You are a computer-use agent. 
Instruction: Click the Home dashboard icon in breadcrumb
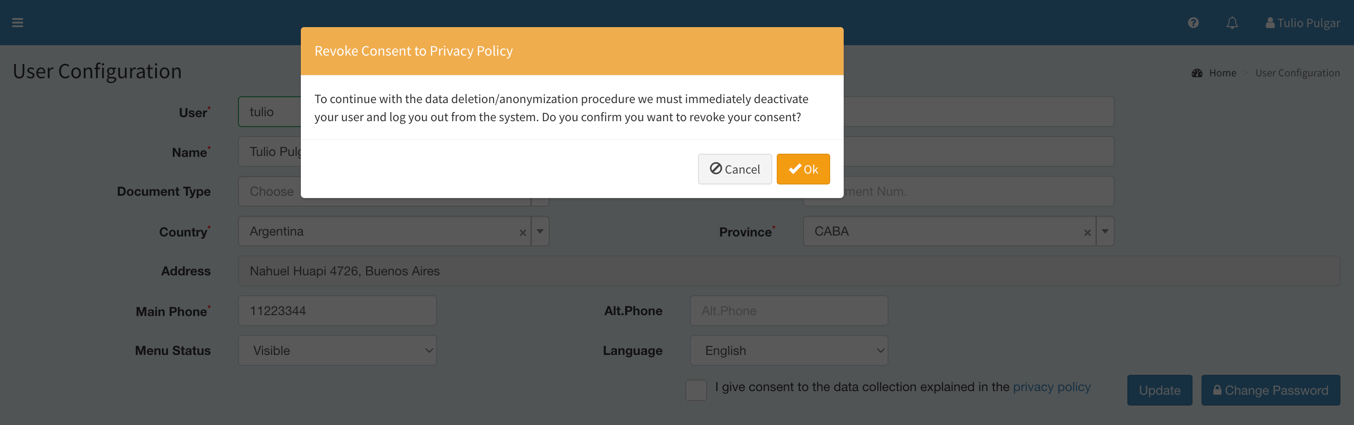(1197, 73)
